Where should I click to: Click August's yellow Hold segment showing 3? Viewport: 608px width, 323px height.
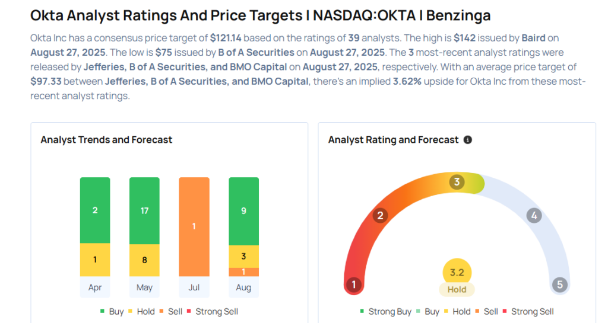click(x=243, y=256)
